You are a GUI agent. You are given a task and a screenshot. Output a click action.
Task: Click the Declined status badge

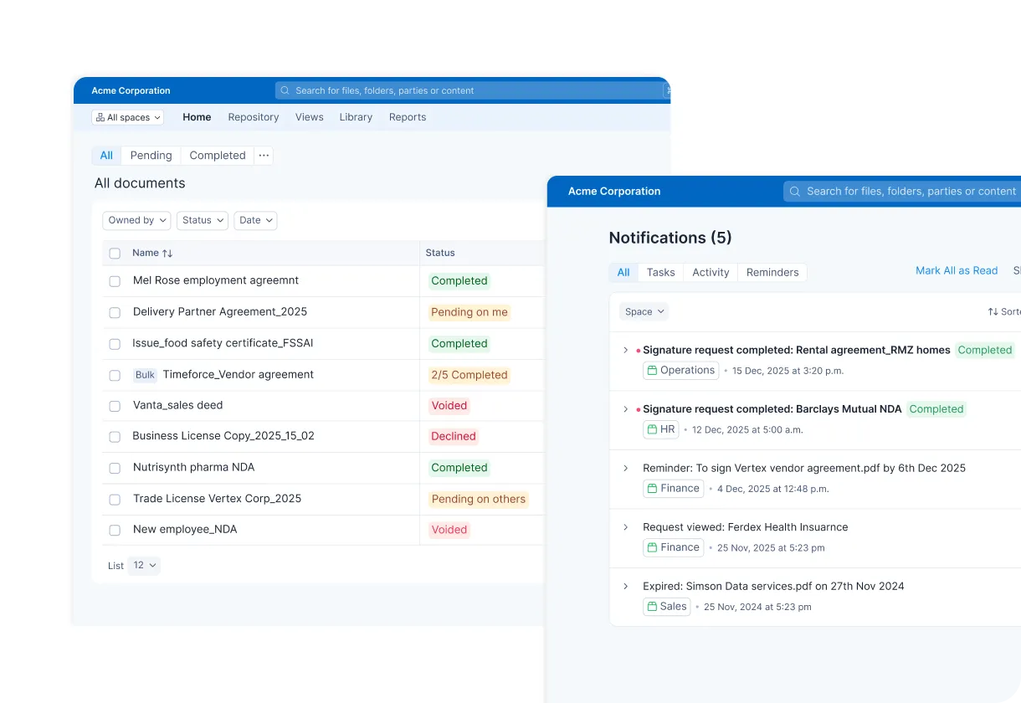click(x=454, y=436)
